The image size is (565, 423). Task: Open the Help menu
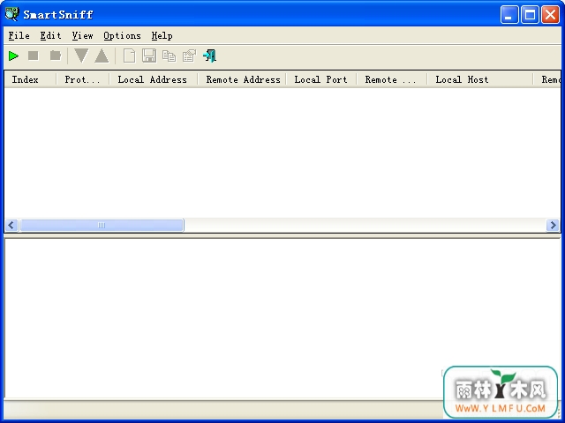pyautogui.click(x=162, y=35)
